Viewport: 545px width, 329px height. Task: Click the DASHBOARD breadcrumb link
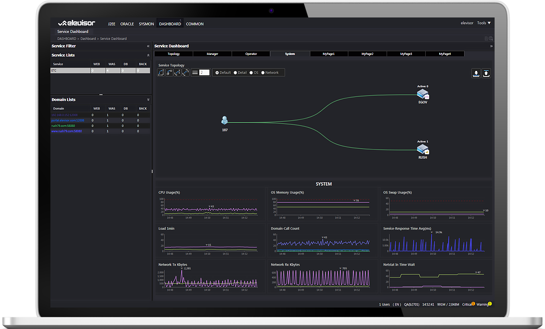66,38
